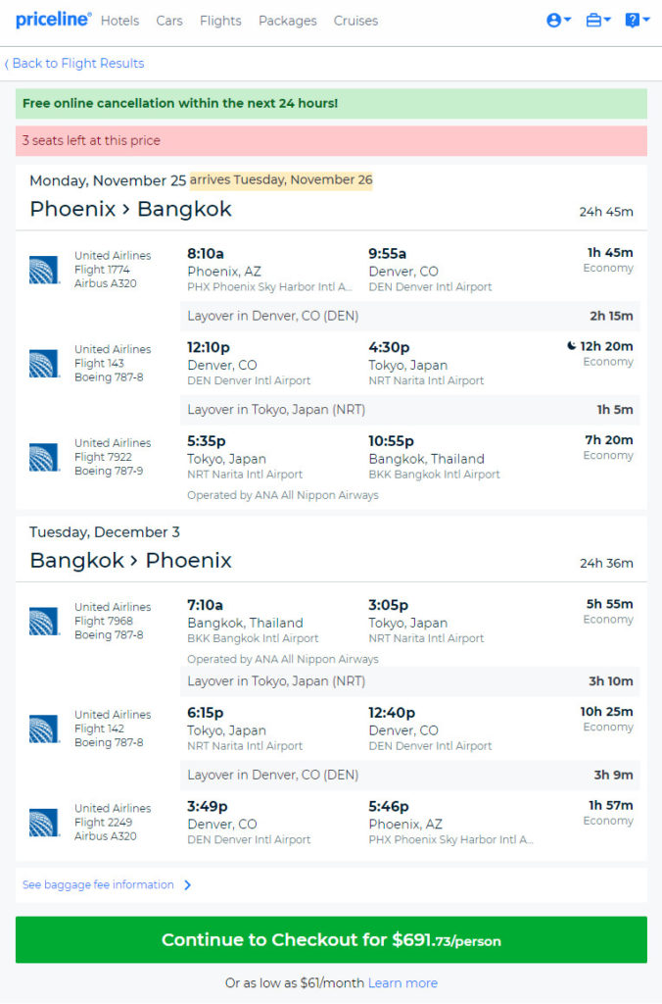
Task: Click United logo for Flight 7968
Action: 44,621
